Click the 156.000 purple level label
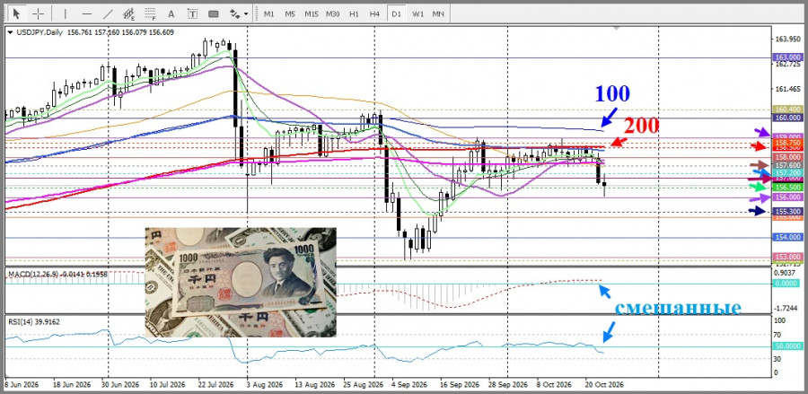 (787, 197)
